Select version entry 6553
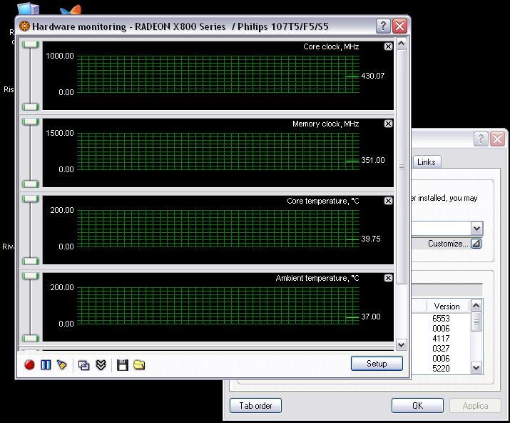Image resolution: width=510 pixels, height=423 pixels. point(441,319)
